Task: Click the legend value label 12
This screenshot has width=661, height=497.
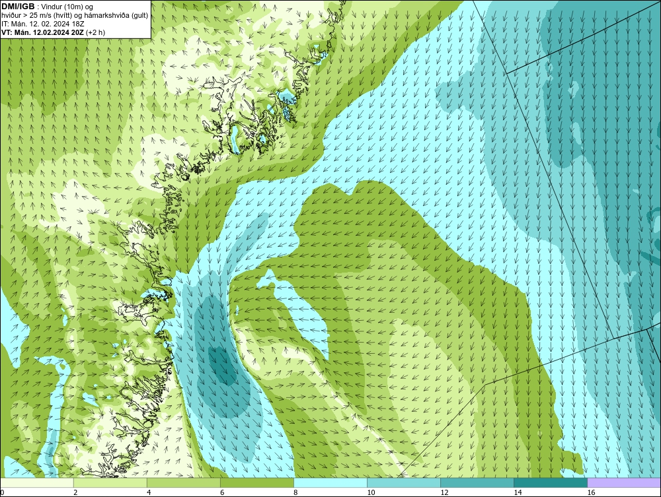Action: pos(444,492)
